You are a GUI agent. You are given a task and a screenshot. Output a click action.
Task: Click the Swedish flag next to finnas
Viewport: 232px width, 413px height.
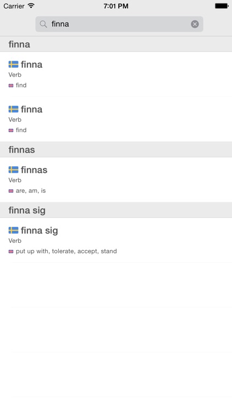coord(13,170)
